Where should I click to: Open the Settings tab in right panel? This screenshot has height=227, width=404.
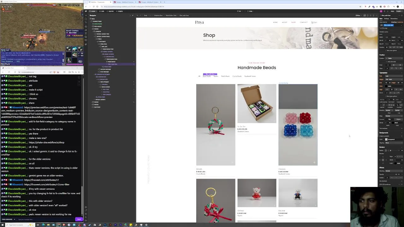[x=386, y=19]
